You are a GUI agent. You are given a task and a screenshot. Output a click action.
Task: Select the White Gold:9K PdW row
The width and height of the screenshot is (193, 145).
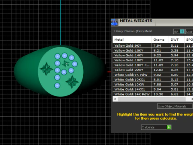click(x=153, y=75)
